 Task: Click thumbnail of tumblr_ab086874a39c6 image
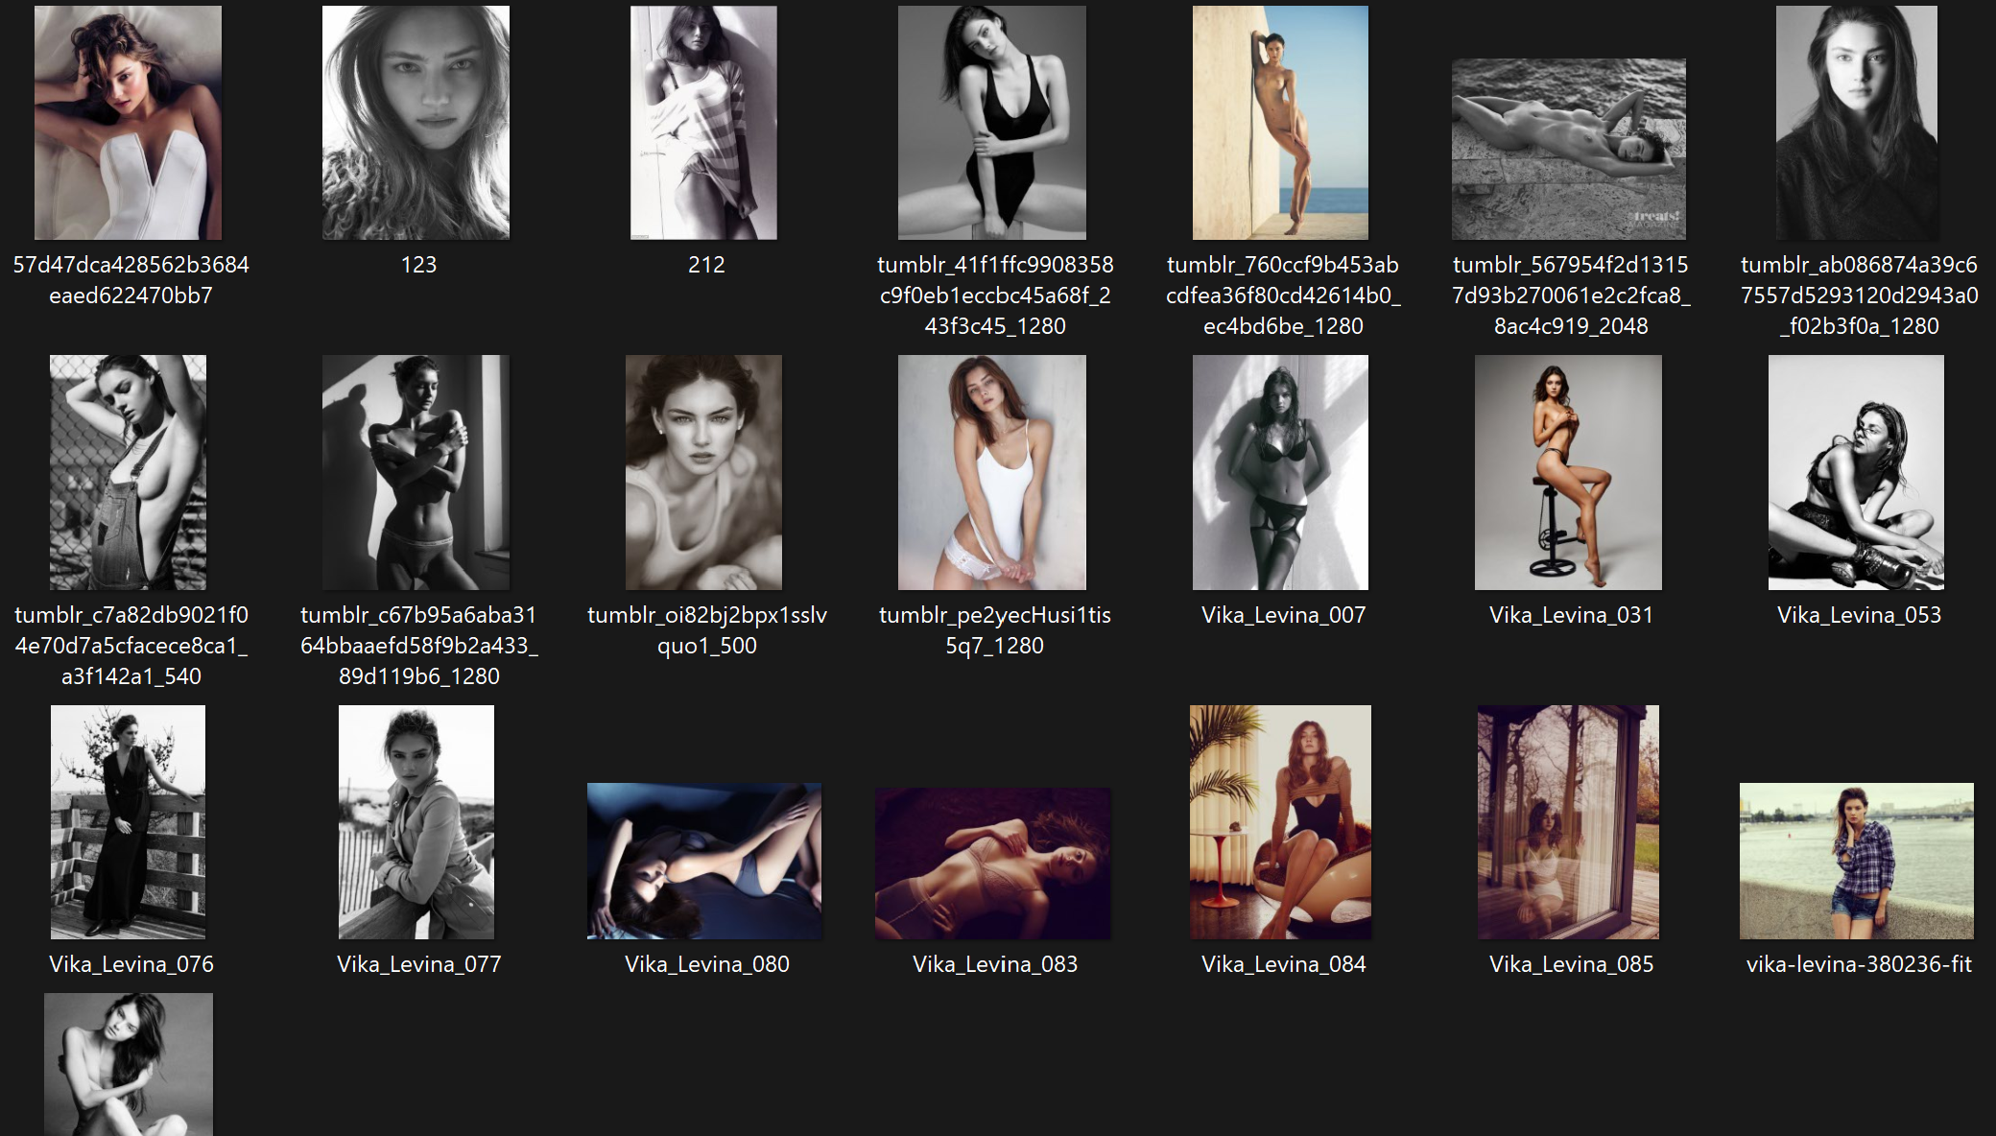click(x=1857, y=123)
